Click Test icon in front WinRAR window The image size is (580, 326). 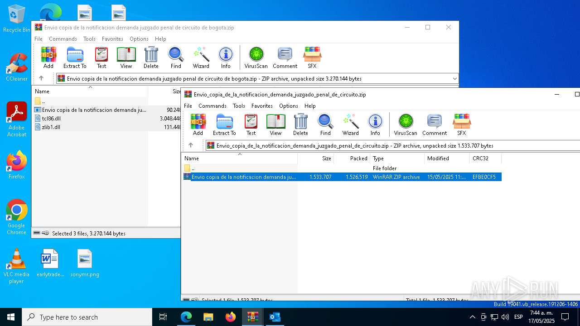(251, 125)
